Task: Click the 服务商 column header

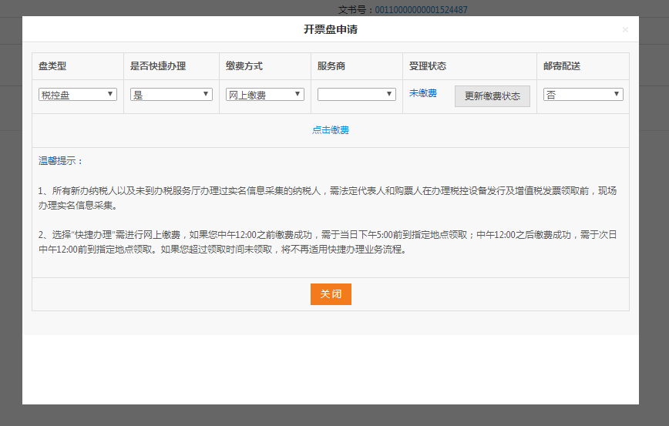Action: (x=331, y=66)
